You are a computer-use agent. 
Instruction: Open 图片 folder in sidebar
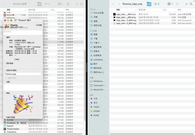click(x=94, y=64)
